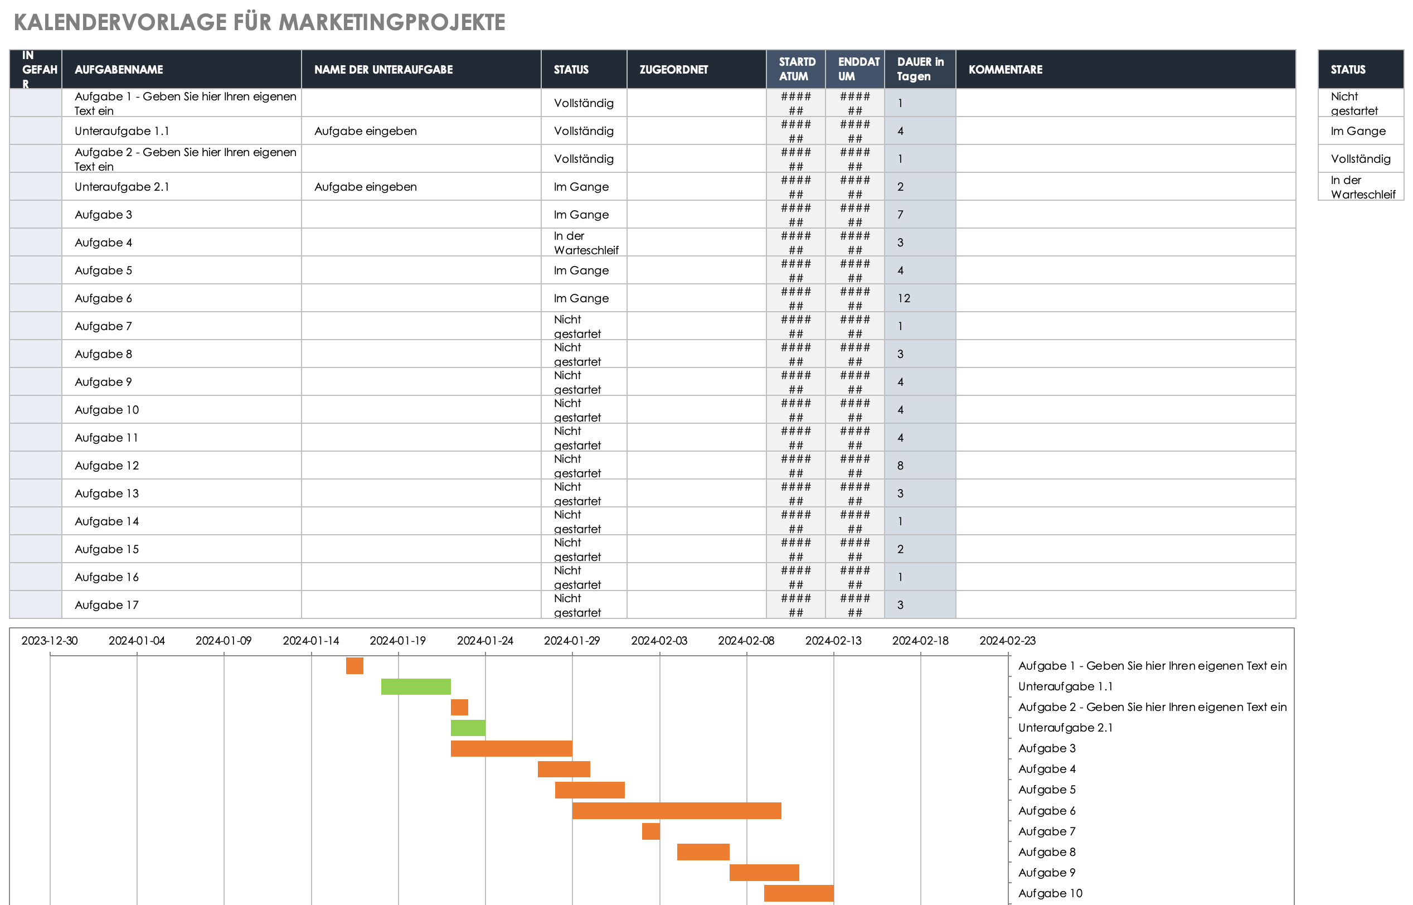Screen dimensions: 1413x905
Task: Select the chart label 'Aufgabe 7'
Action: tap(1047, 831)
